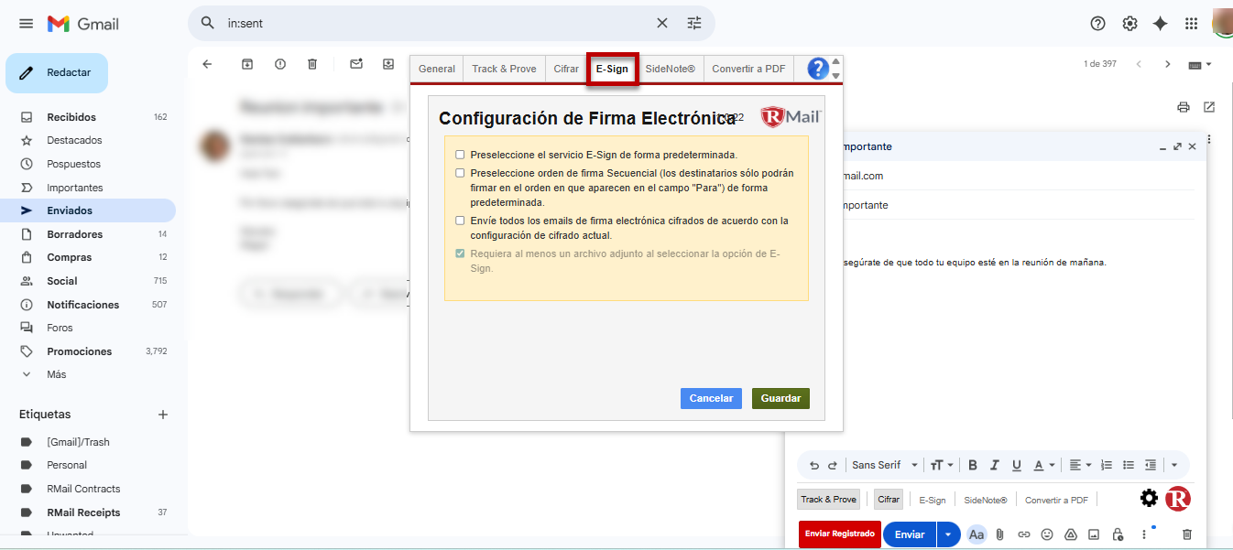
Task: Enable sending all E-Sign emails encrypted
Action: click(460, 221)
